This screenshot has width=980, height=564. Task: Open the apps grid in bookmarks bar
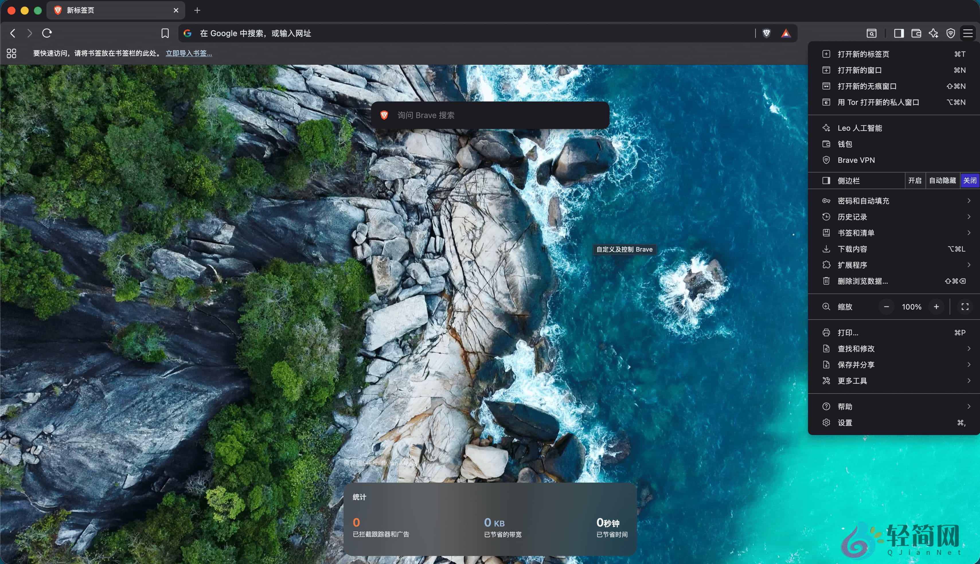tap(12, 54)
